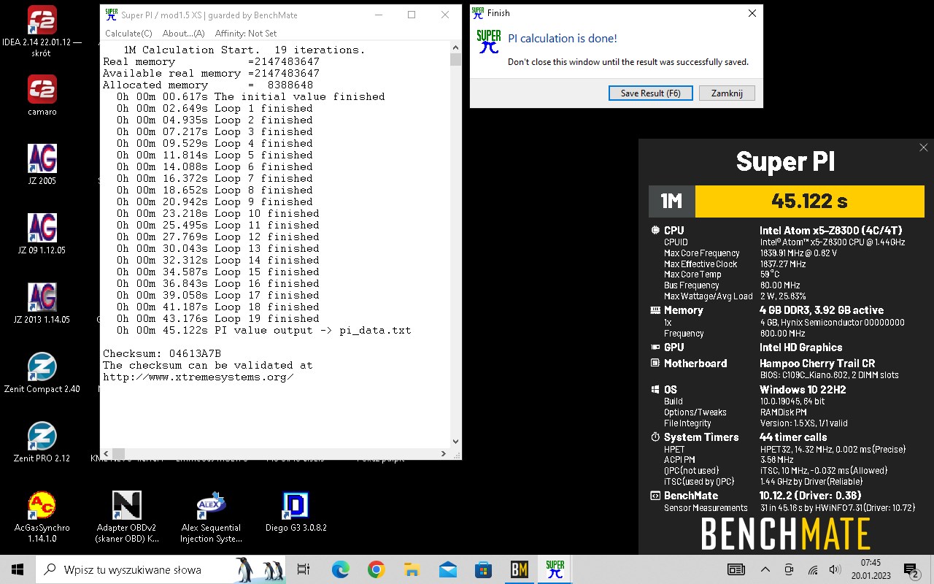Viewport: 934px width, 584px height.
Task: Click vertical scrollbar thumb in Super PI
Action: [455, 59]
